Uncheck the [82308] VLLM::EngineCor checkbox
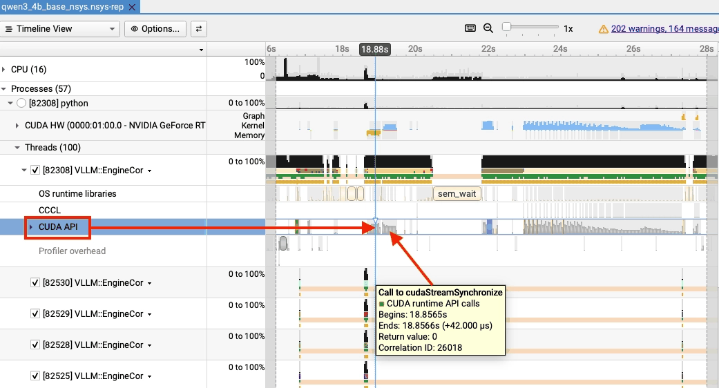The image size is (719, 388). [x=35, y=170]
